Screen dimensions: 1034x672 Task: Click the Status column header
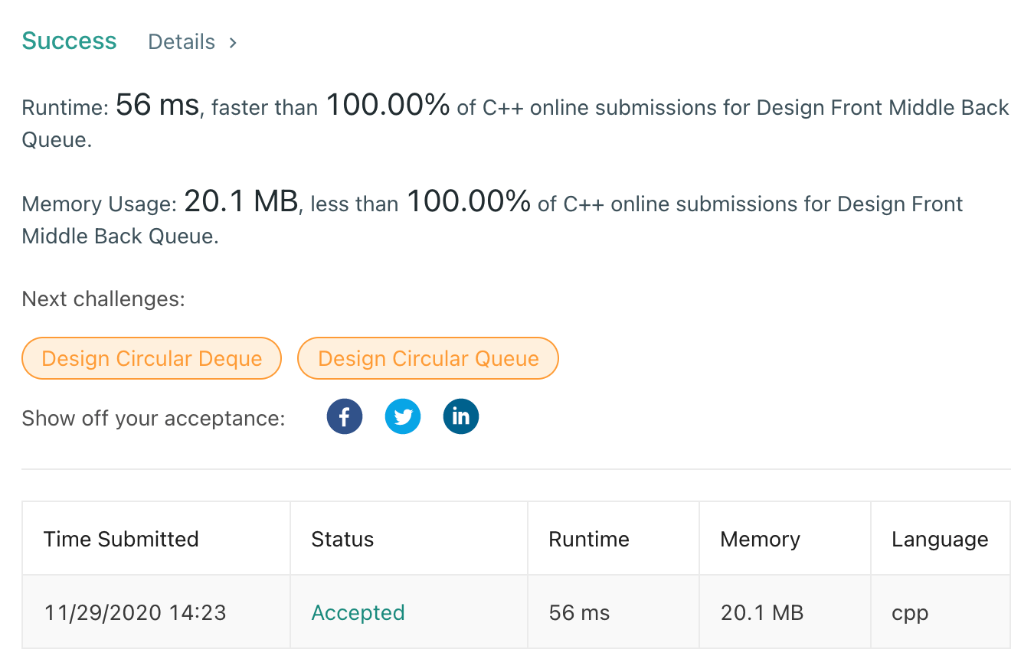[342, 539]
